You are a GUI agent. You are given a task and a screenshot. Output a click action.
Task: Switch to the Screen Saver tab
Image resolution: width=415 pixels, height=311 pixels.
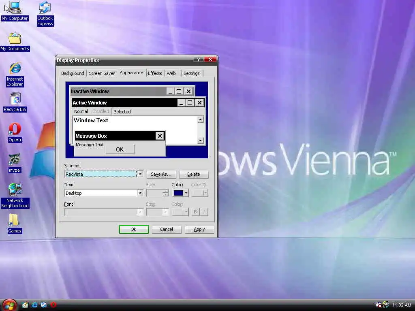[x=102, y=73]
